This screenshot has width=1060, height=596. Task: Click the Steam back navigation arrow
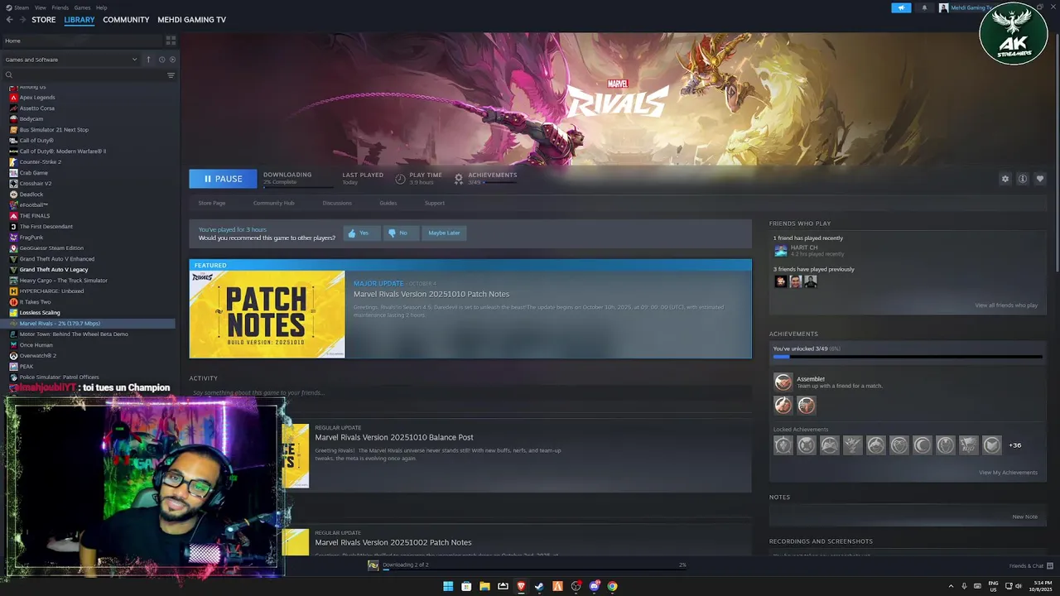coord(9,20)
